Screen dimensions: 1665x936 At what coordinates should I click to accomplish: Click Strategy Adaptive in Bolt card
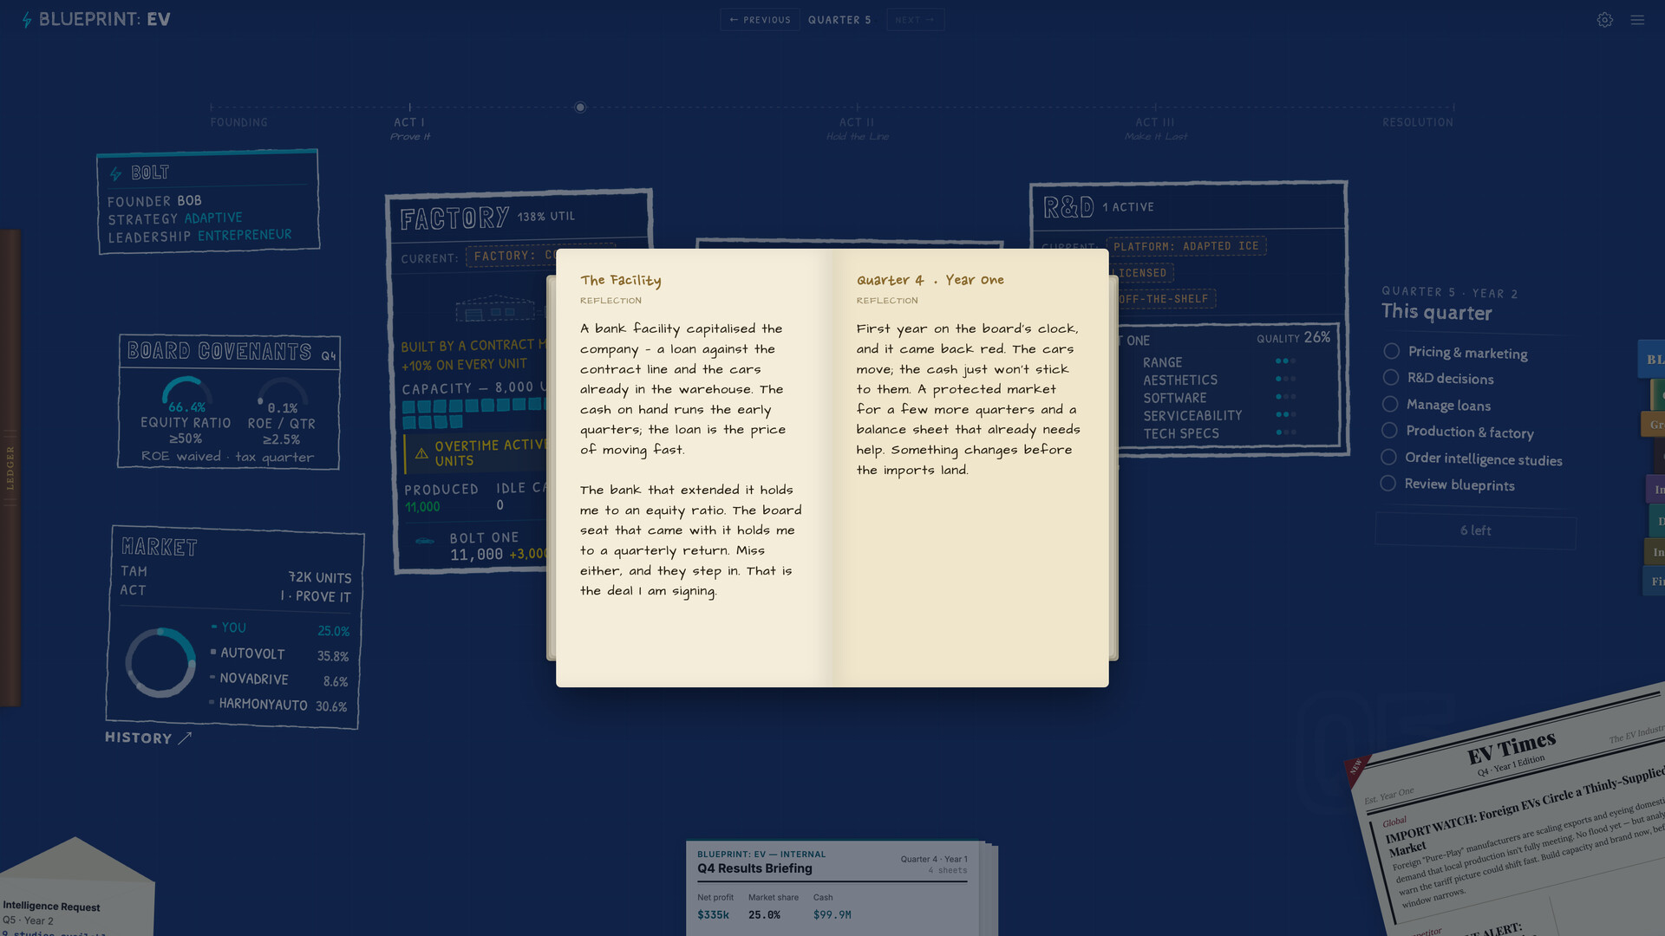coord(175,218)
